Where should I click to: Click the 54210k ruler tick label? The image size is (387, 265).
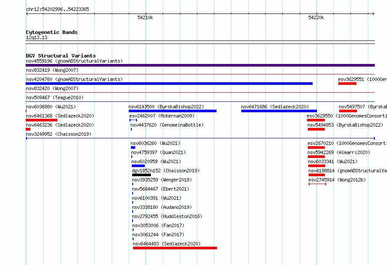click(x=145, y=17)
